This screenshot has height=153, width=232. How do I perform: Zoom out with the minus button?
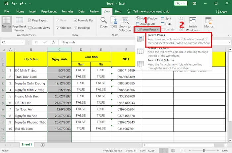click(190, 150)
